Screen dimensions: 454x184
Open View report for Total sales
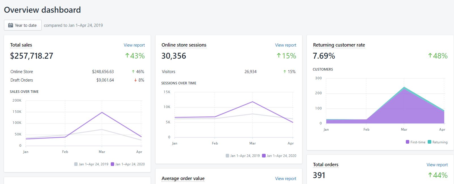pos(134,45)
